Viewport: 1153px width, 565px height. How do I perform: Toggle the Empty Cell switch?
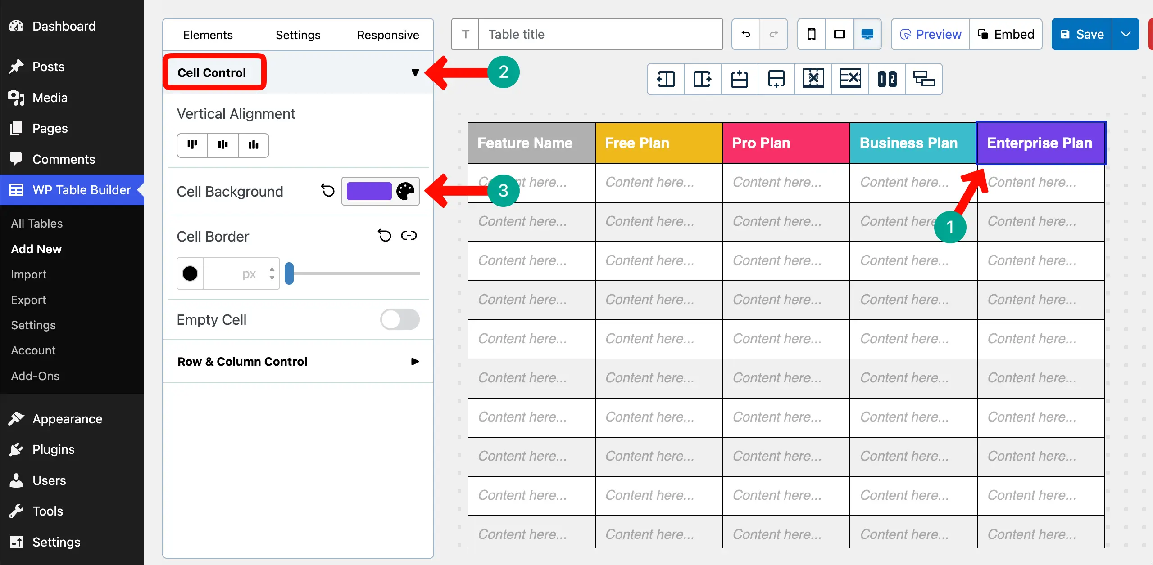(x=399, y=319)
